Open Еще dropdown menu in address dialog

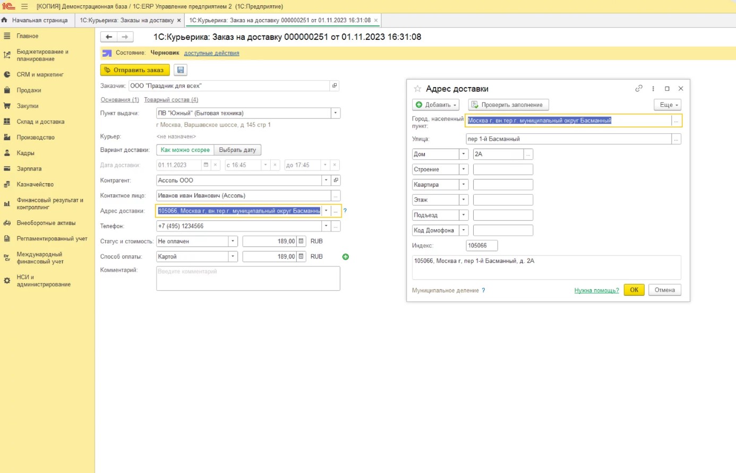[x=667, y=105]
